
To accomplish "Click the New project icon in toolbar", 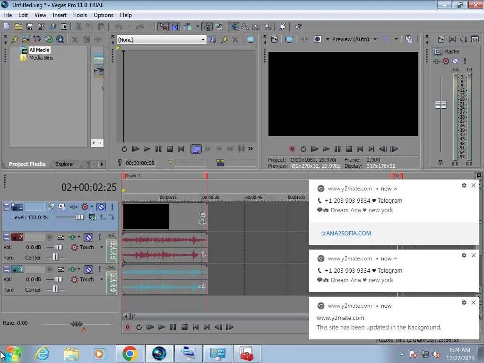I will tap(7, 26).
